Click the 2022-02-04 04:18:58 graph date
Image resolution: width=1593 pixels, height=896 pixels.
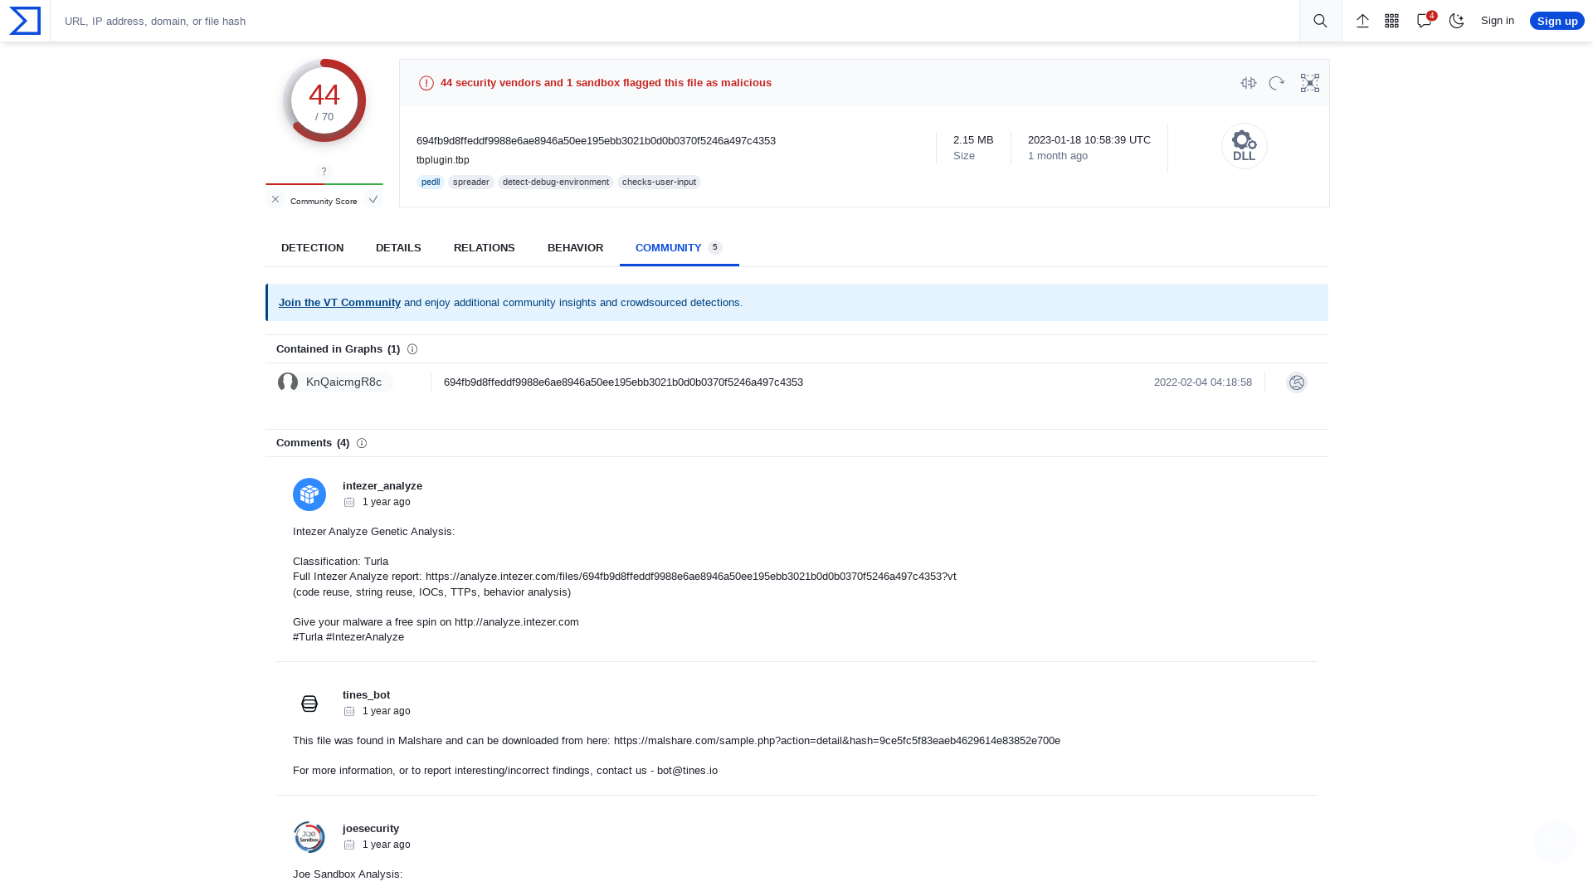point(1203,382)
